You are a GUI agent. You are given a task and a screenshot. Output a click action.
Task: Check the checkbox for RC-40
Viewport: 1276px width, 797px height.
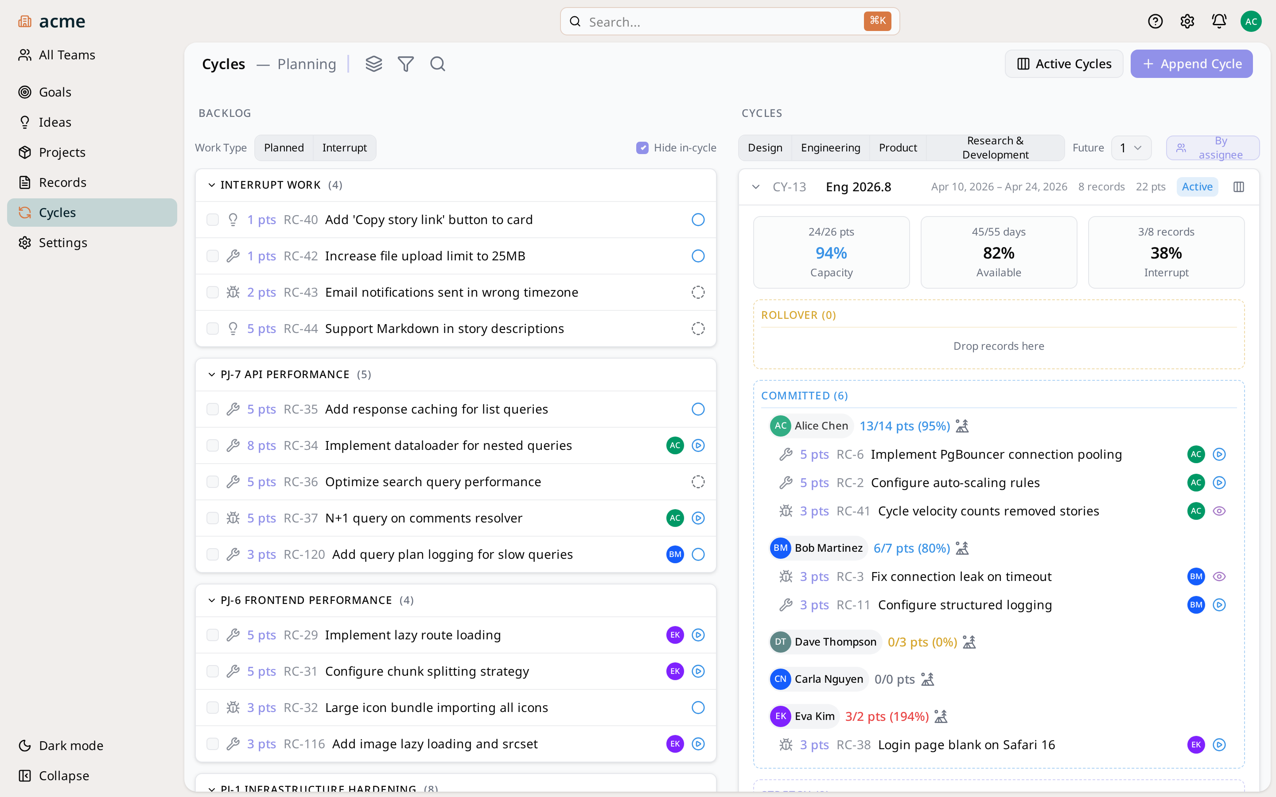click(x=213, y=219)
